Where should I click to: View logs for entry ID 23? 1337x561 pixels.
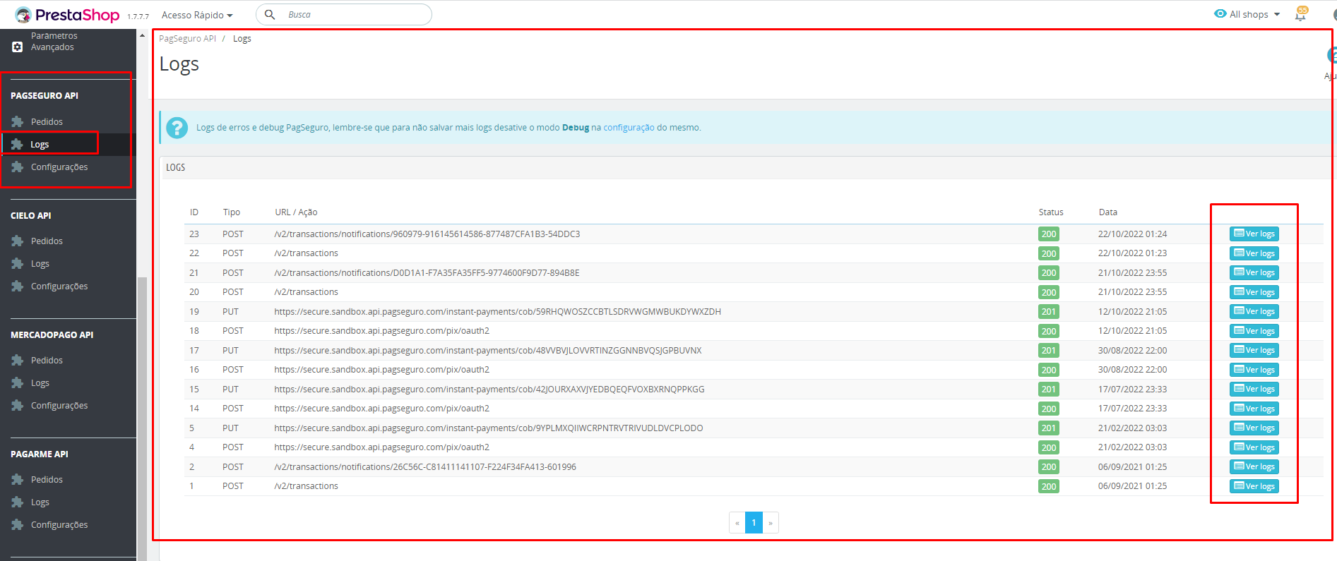pyautogui.click(x=1254, y=234)
